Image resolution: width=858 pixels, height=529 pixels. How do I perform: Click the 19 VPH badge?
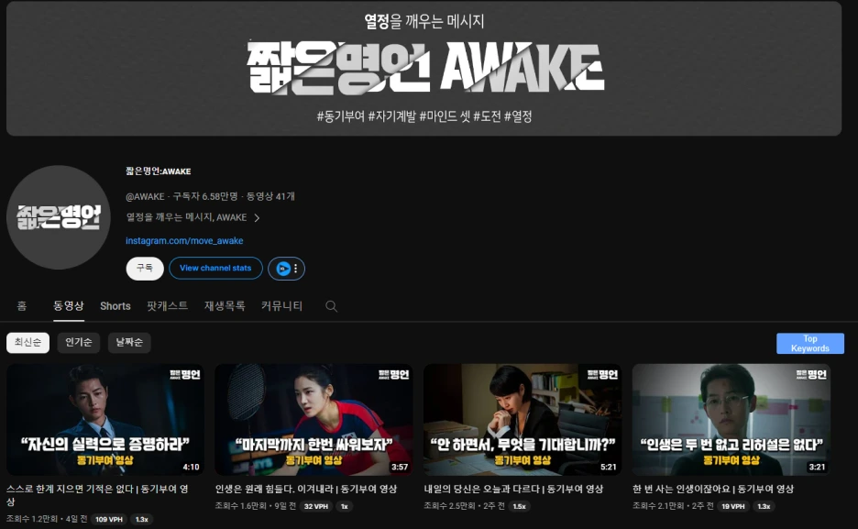(732, 507)
